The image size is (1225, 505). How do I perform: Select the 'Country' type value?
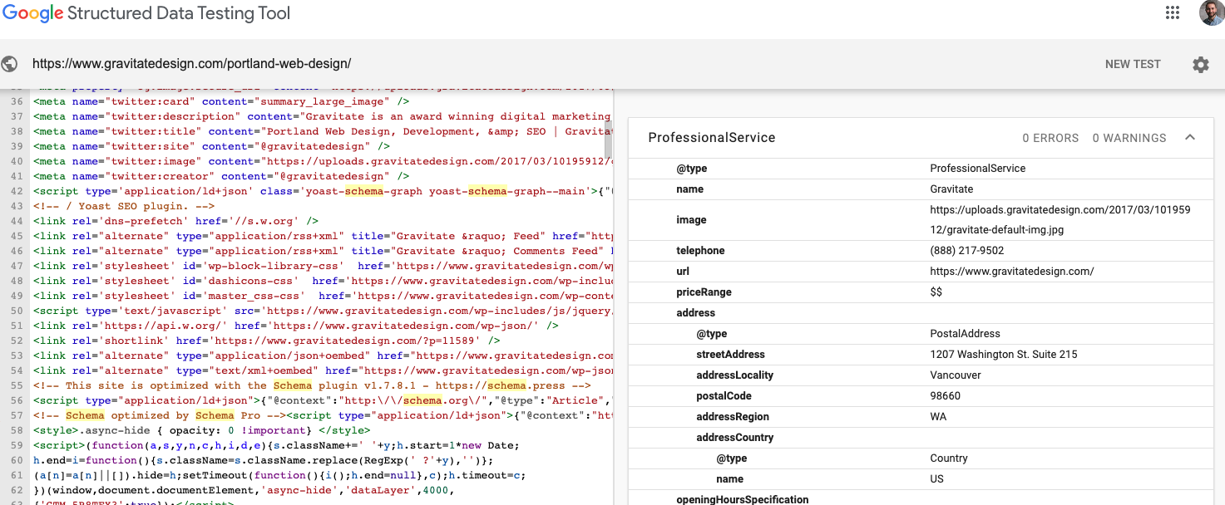point(949,458)
